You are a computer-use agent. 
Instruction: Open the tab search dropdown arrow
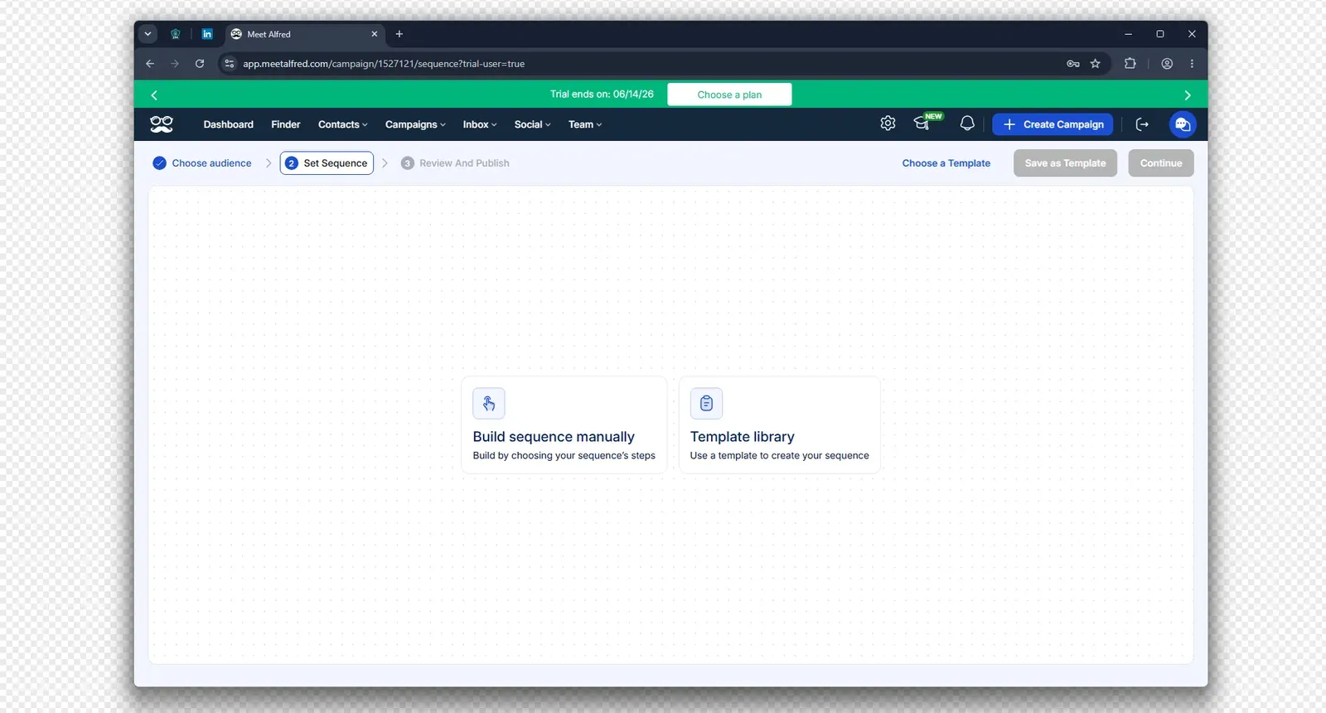point(148,34)
